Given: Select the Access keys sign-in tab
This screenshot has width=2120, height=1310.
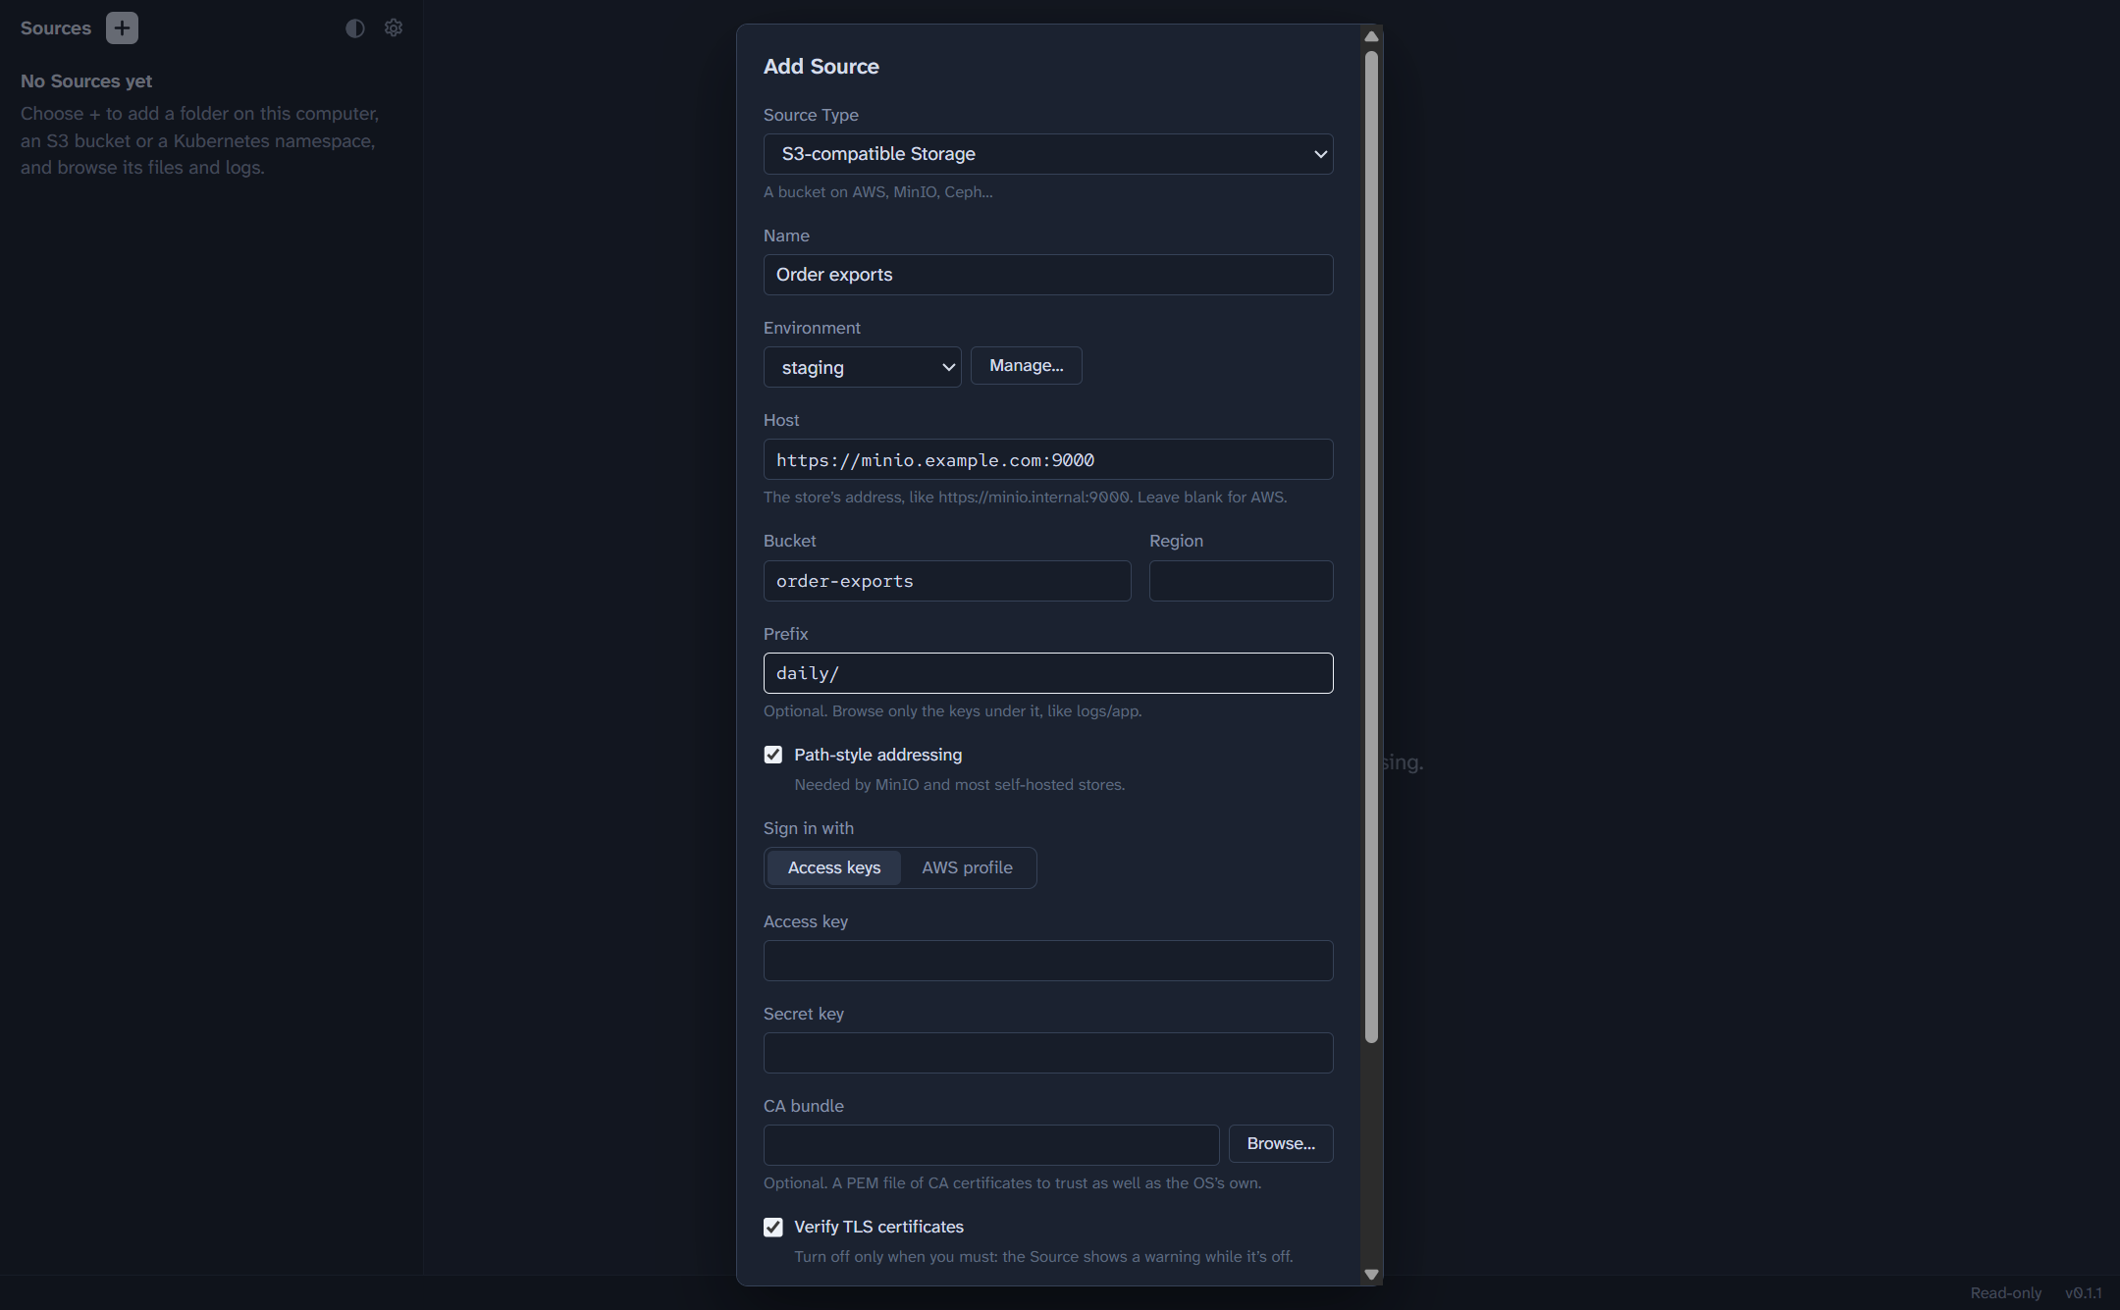Looking at the screenshot, I should pyautogui.click(x=833, y=867).
